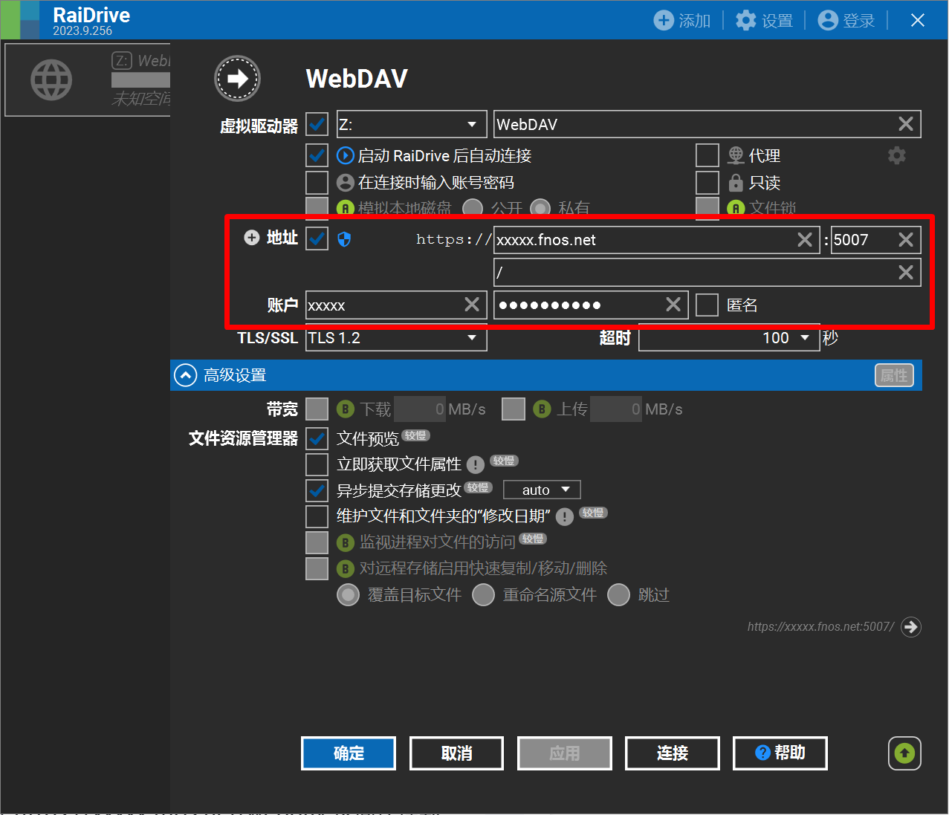Clear the password field
This screenshot has height=815, width=949.
pyautogui.click(x=673, y=305)
